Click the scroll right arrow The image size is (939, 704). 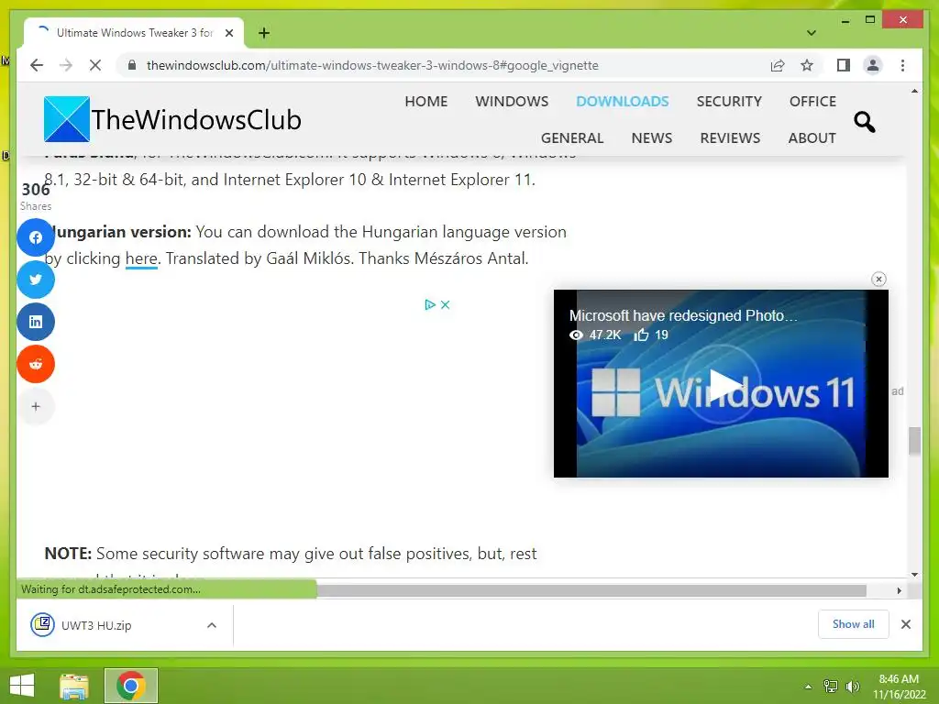click(899, 591)
